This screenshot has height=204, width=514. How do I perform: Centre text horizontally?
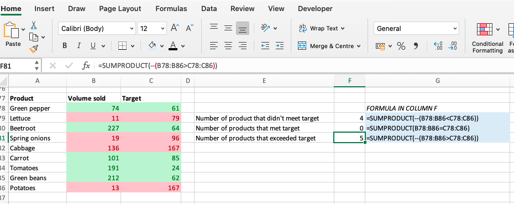228,46
